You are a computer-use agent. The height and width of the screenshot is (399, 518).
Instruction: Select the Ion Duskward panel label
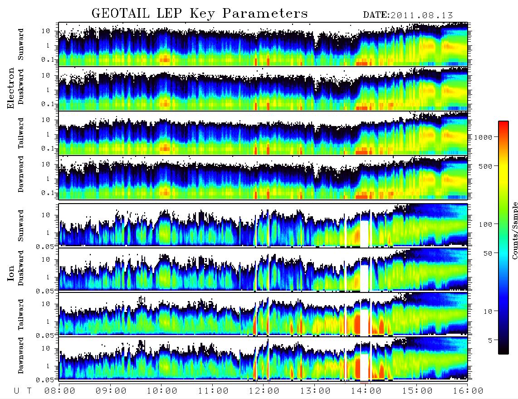tap(21, 268)
